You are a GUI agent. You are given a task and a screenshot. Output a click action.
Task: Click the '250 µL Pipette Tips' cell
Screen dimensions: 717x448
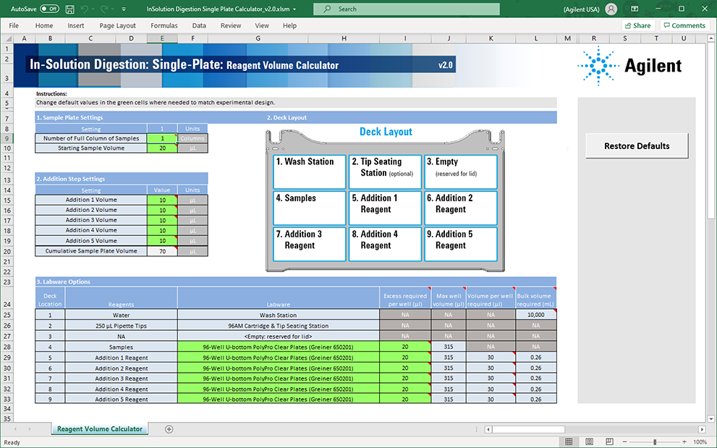click(x=121, y=326)
